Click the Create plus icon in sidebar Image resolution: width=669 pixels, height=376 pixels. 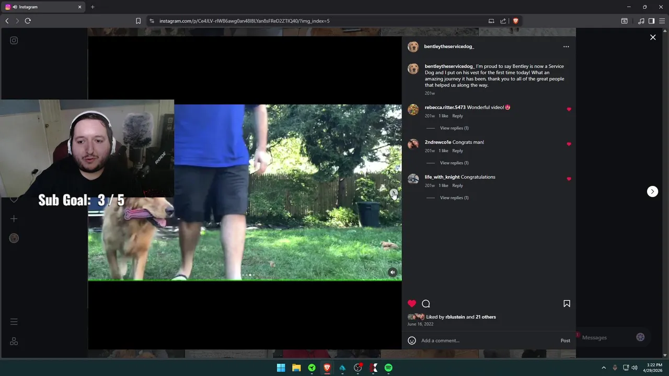14,219
